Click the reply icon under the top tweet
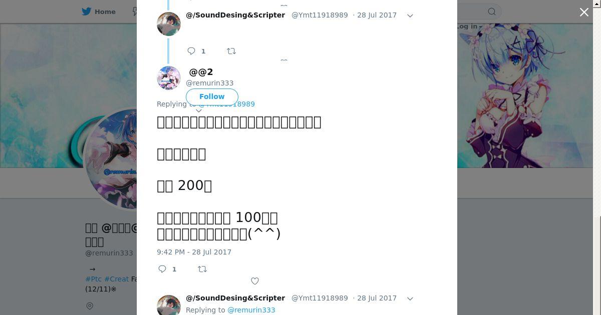 191,51
